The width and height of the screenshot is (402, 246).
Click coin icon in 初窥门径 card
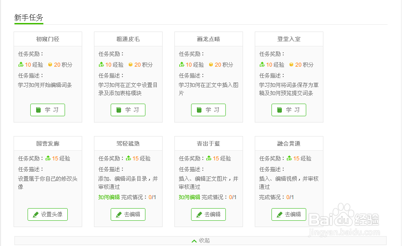coord(50,64)
